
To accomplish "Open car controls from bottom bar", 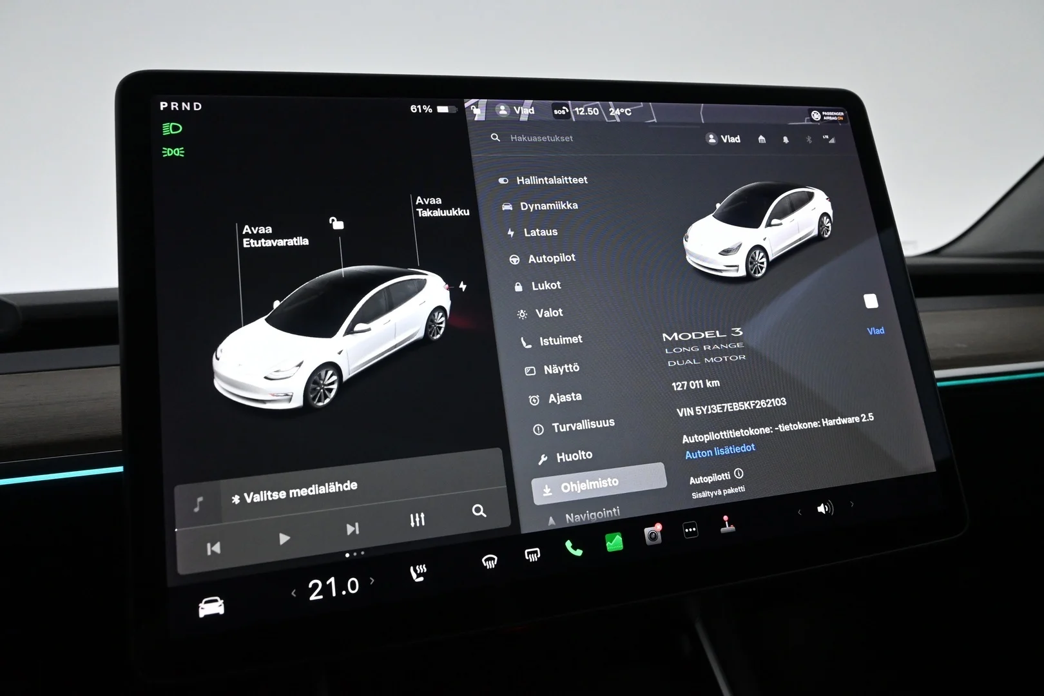I will pos(211,607).
